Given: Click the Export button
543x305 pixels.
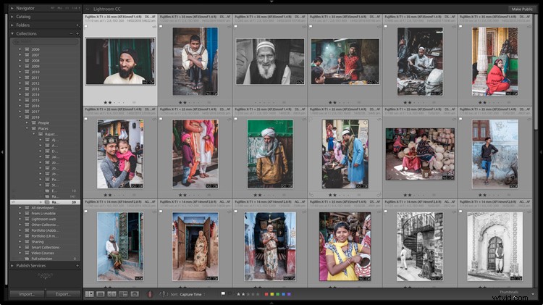Looking at the screenshot, I should (64, 294).
